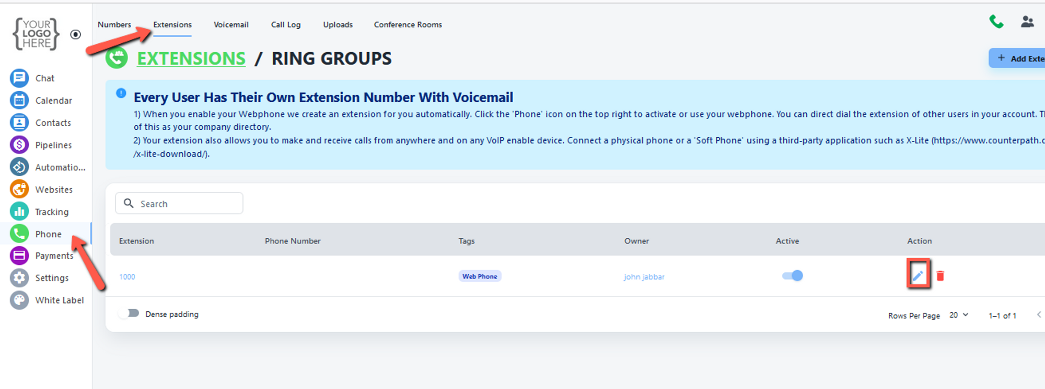Open the green webphone icon at top right
1045x389 pixels.
click(x=996, y=22)
